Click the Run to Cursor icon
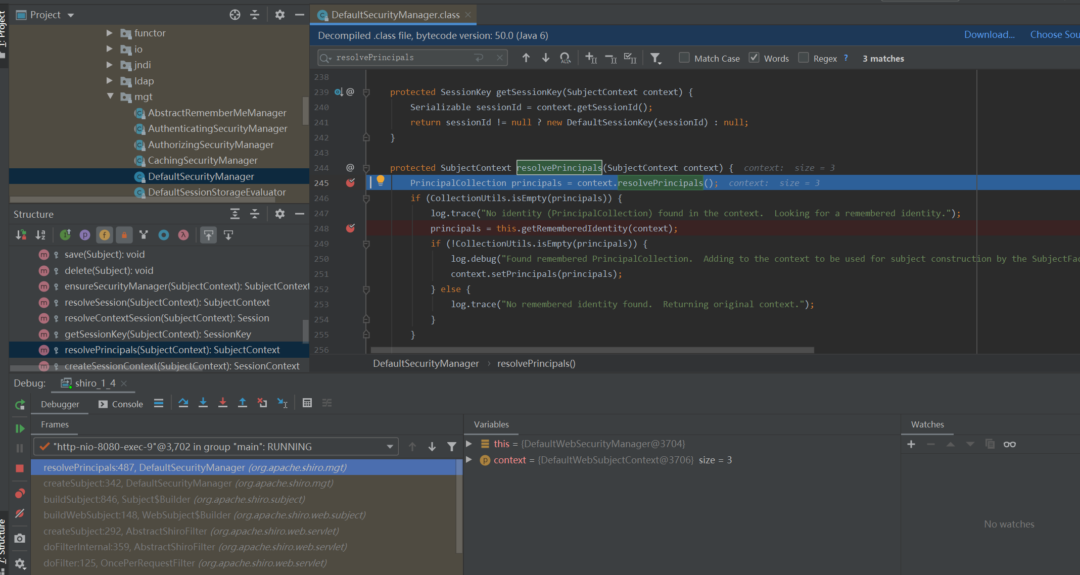1080x575 pixels. 282,403
